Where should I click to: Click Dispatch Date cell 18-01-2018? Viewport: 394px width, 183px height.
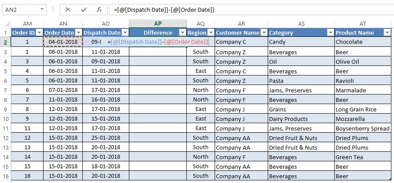[106, 167]
